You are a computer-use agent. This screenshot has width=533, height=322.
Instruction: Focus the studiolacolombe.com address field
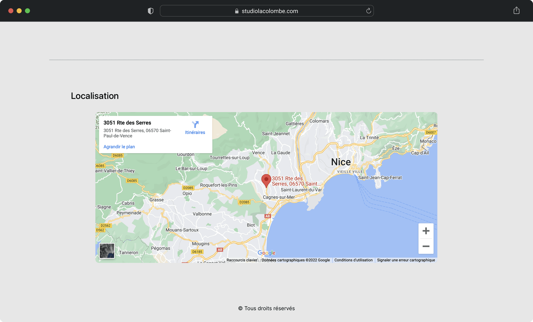pos(267,11)
